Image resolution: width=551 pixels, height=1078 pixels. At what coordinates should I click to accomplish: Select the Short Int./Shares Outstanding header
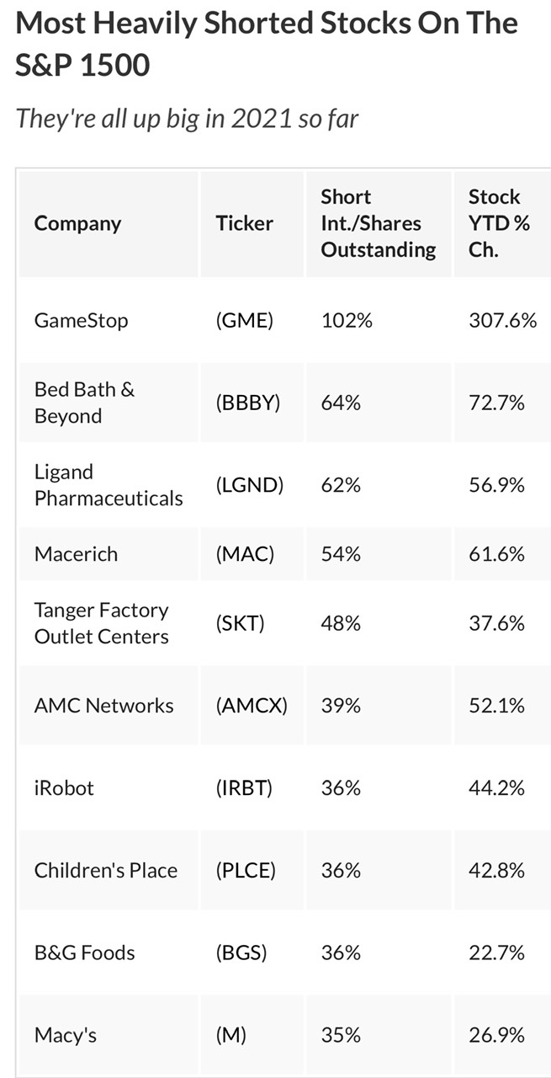point(378,223)
